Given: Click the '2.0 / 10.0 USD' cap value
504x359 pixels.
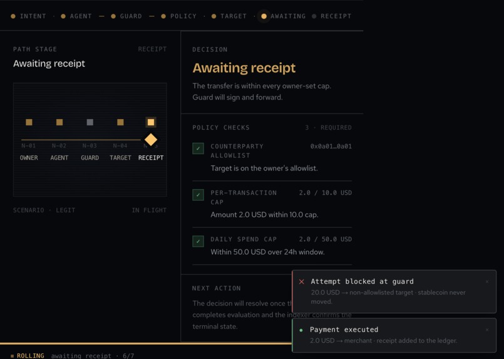Looking at the screenshot, I should click(326, 193).
